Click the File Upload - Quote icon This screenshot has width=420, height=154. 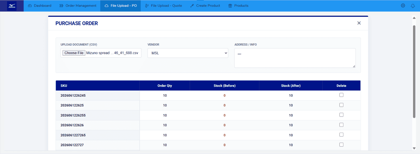coord(147,6)
